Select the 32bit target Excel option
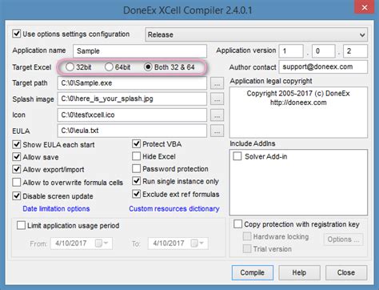 (x=70, y=66)
